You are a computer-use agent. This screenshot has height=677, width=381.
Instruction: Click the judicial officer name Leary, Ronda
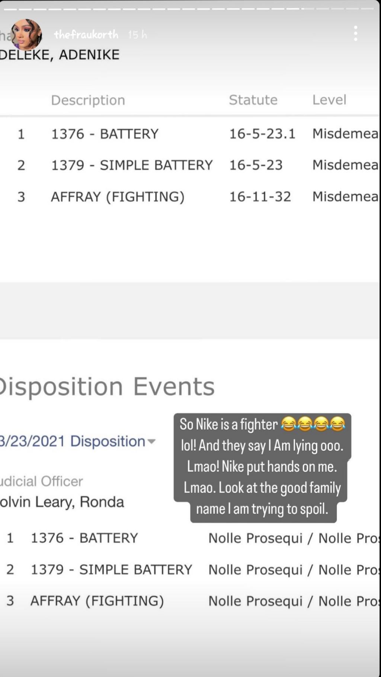click(x=62, y=502)
